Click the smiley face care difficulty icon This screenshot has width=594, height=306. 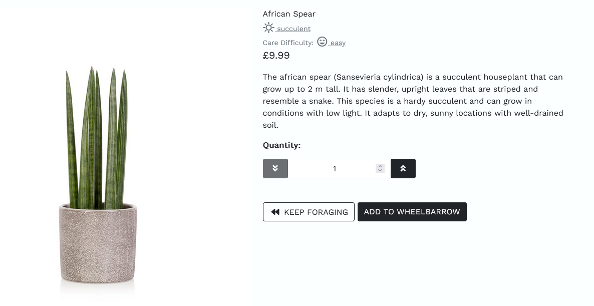[x=322, y=42]
